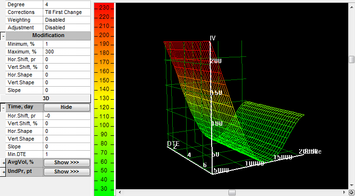The height and width of the screenshot is (196, 355).
Task: Click the horizontal scrollbar left arrow
Action: pyautogui.click(x=120, y=193)
